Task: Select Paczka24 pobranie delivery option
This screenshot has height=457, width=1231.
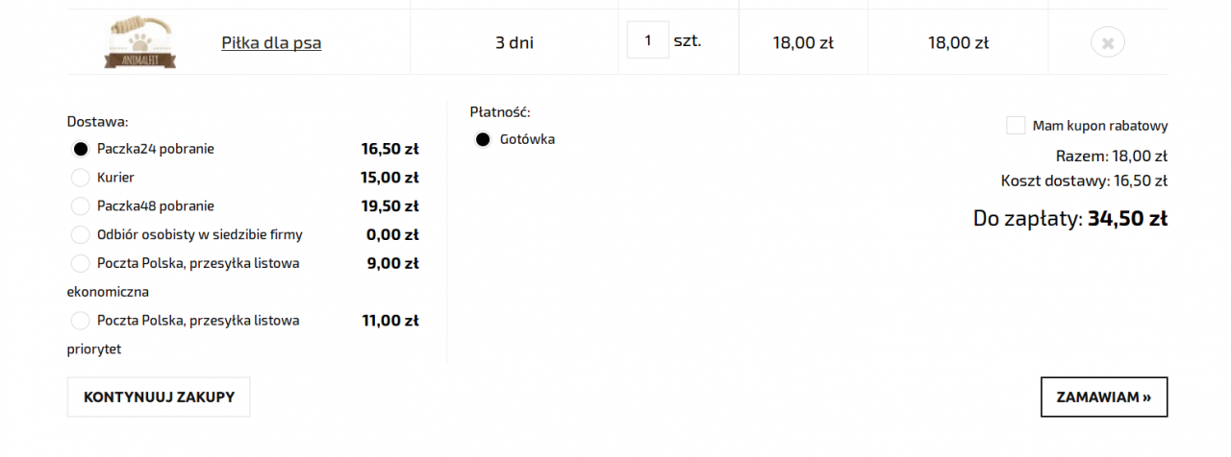Action: 81,149
